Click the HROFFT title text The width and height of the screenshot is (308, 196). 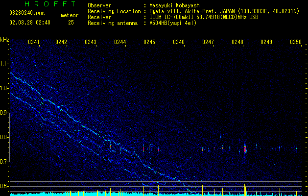50,4
